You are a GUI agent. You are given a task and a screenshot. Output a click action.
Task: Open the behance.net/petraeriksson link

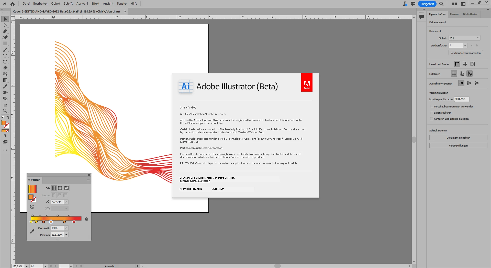pyautogui.click(x=195, y=181)
